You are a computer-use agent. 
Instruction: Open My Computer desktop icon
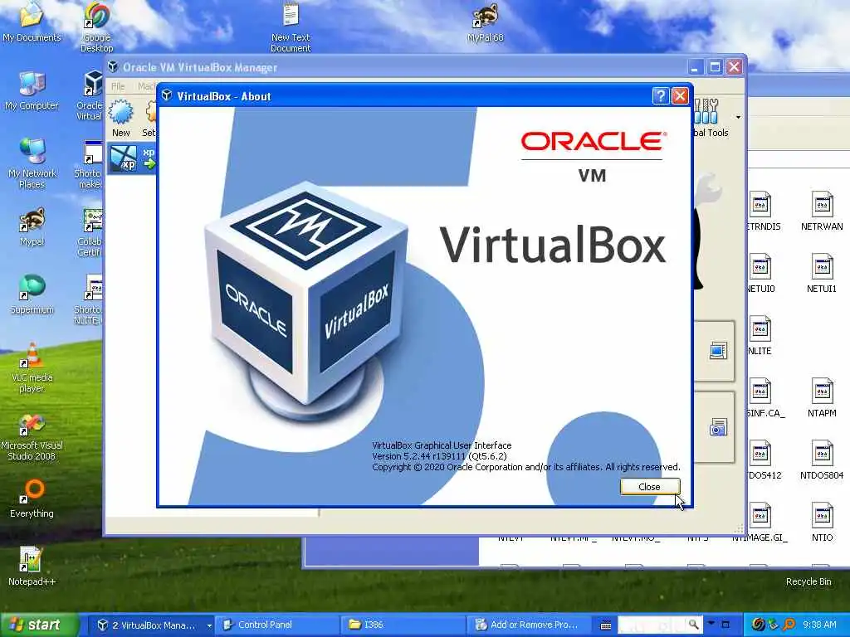pyautogui.click(x=32, y=90)
